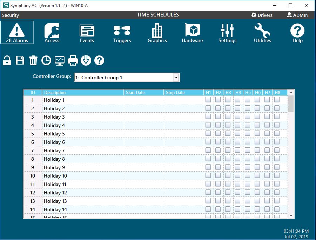The width and height of the screenshot is (316, 240).
Task: Click the trash can delete icon
Action: click(x=33, y=60)
